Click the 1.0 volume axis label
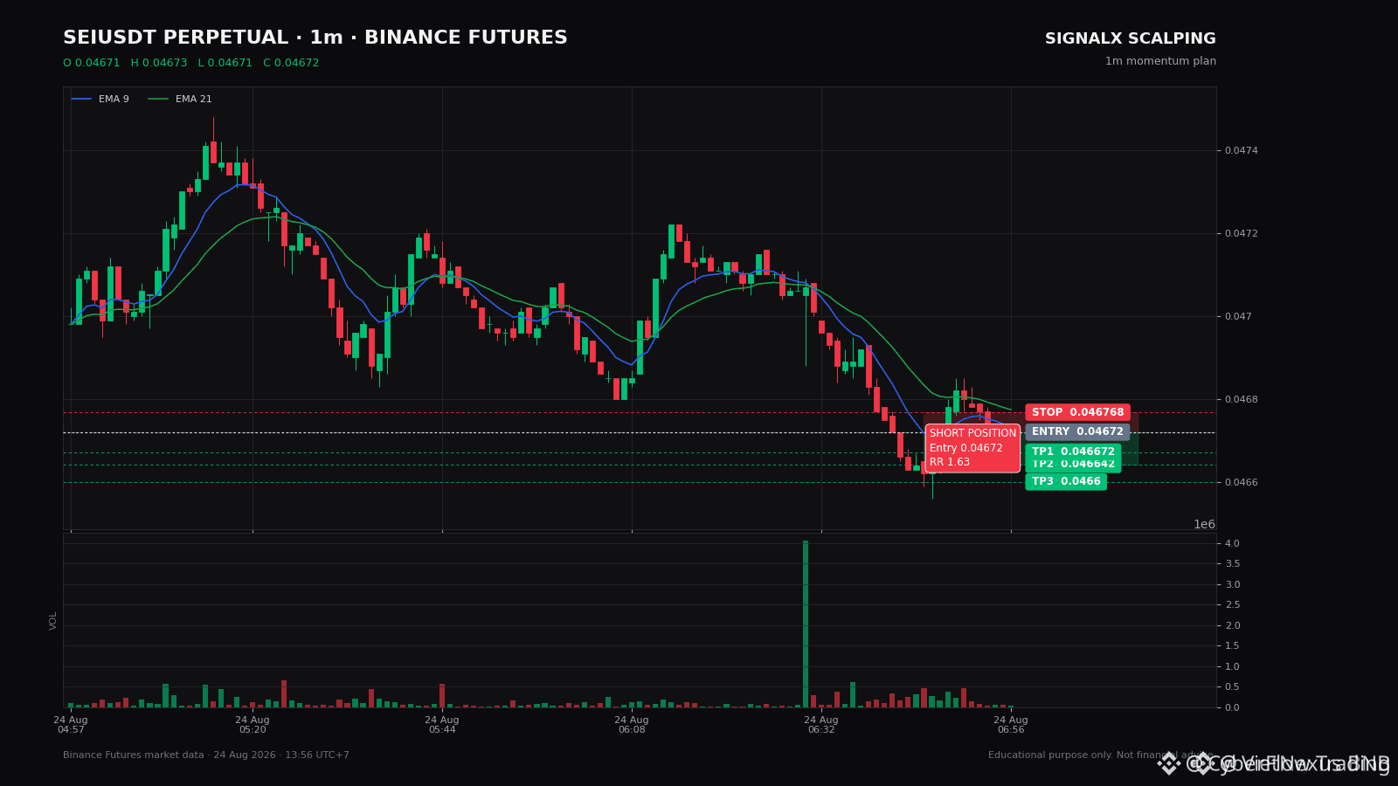This screenshot has width=1398, height=786. pos(1232,667)
